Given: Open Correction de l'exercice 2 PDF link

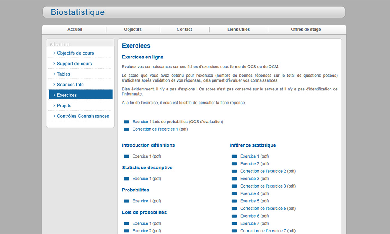Looking at the screenshot, I should (x=268, y=171).
